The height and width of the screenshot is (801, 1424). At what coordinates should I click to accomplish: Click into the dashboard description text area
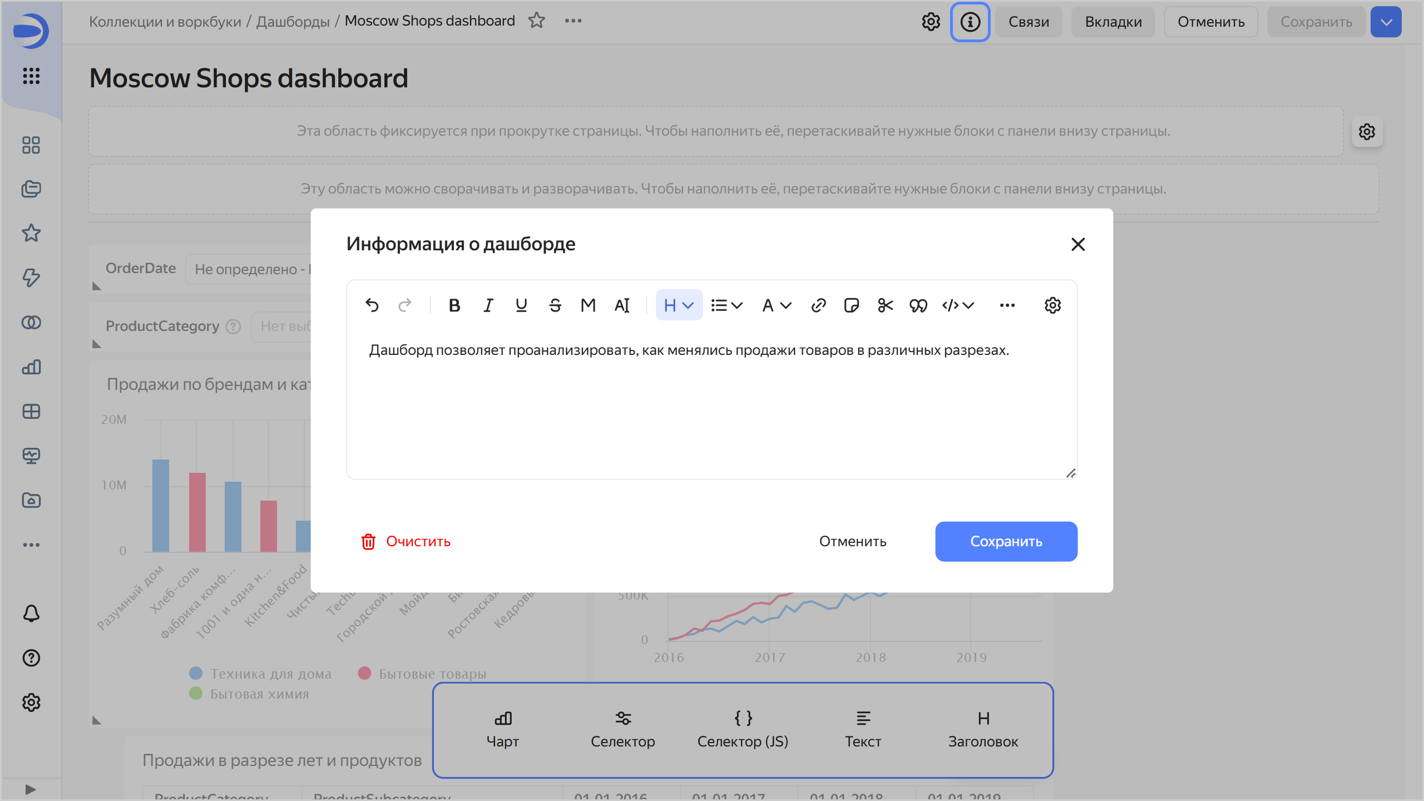pyautogui.click(x=711, y=412)
